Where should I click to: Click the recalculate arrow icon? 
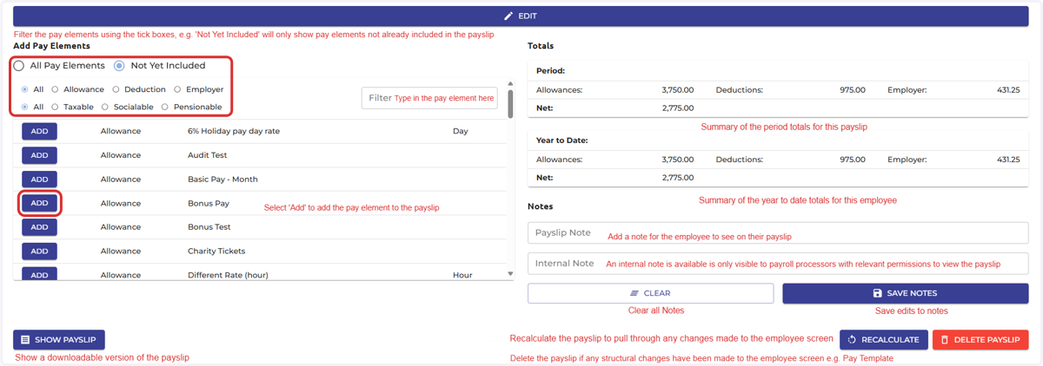tap(852, 340)
